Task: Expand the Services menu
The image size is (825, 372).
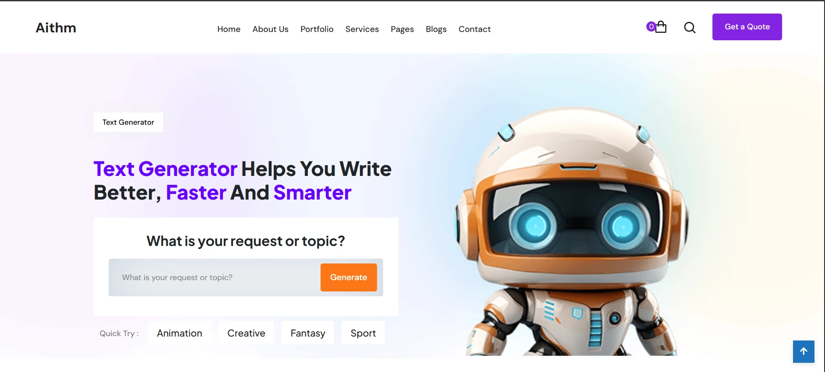Action: tap(362, 29)
